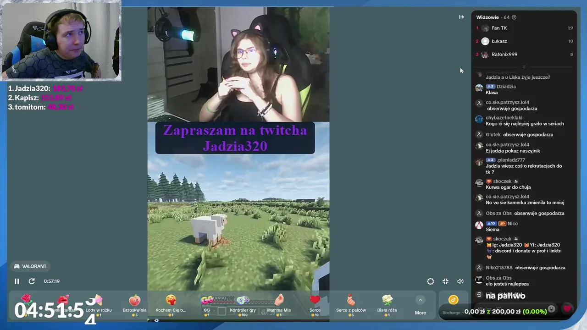This screenshot has height=330, width=587.
Task: Click the message 'elo jesteś najlepsza'
Action: pos(507,284)
